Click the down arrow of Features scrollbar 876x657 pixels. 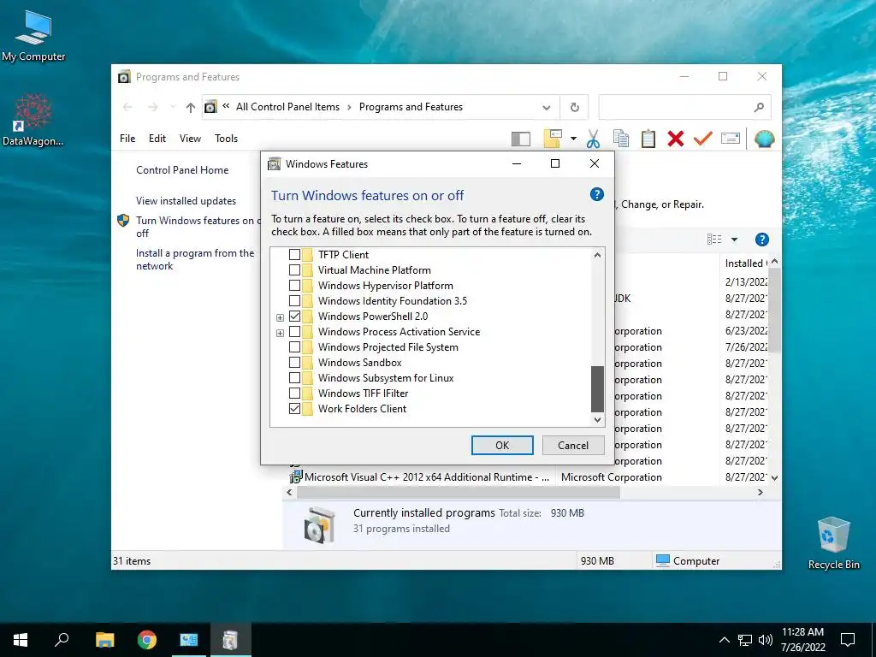597,419
